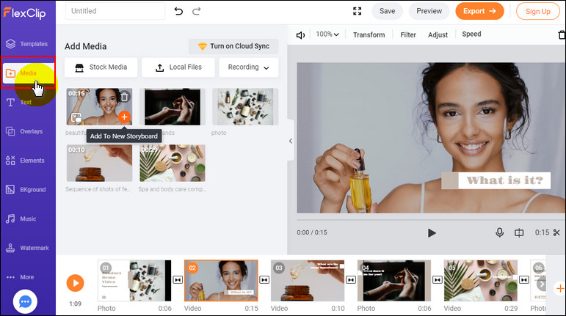This screenshot has width=566, height=316.
Task: Trim the clip with scissors icon
Action: pos(556,232)
